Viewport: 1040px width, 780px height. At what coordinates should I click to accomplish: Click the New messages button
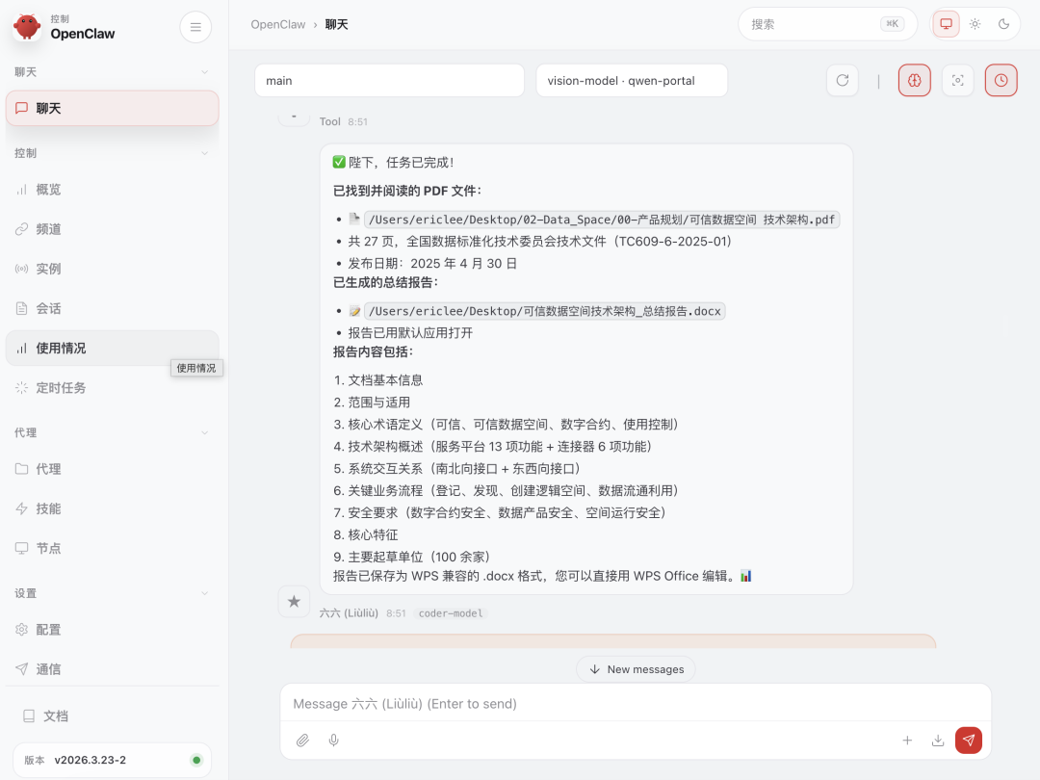636,669
